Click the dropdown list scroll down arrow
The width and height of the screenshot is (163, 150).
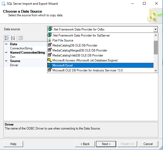[x=156, y=71]
